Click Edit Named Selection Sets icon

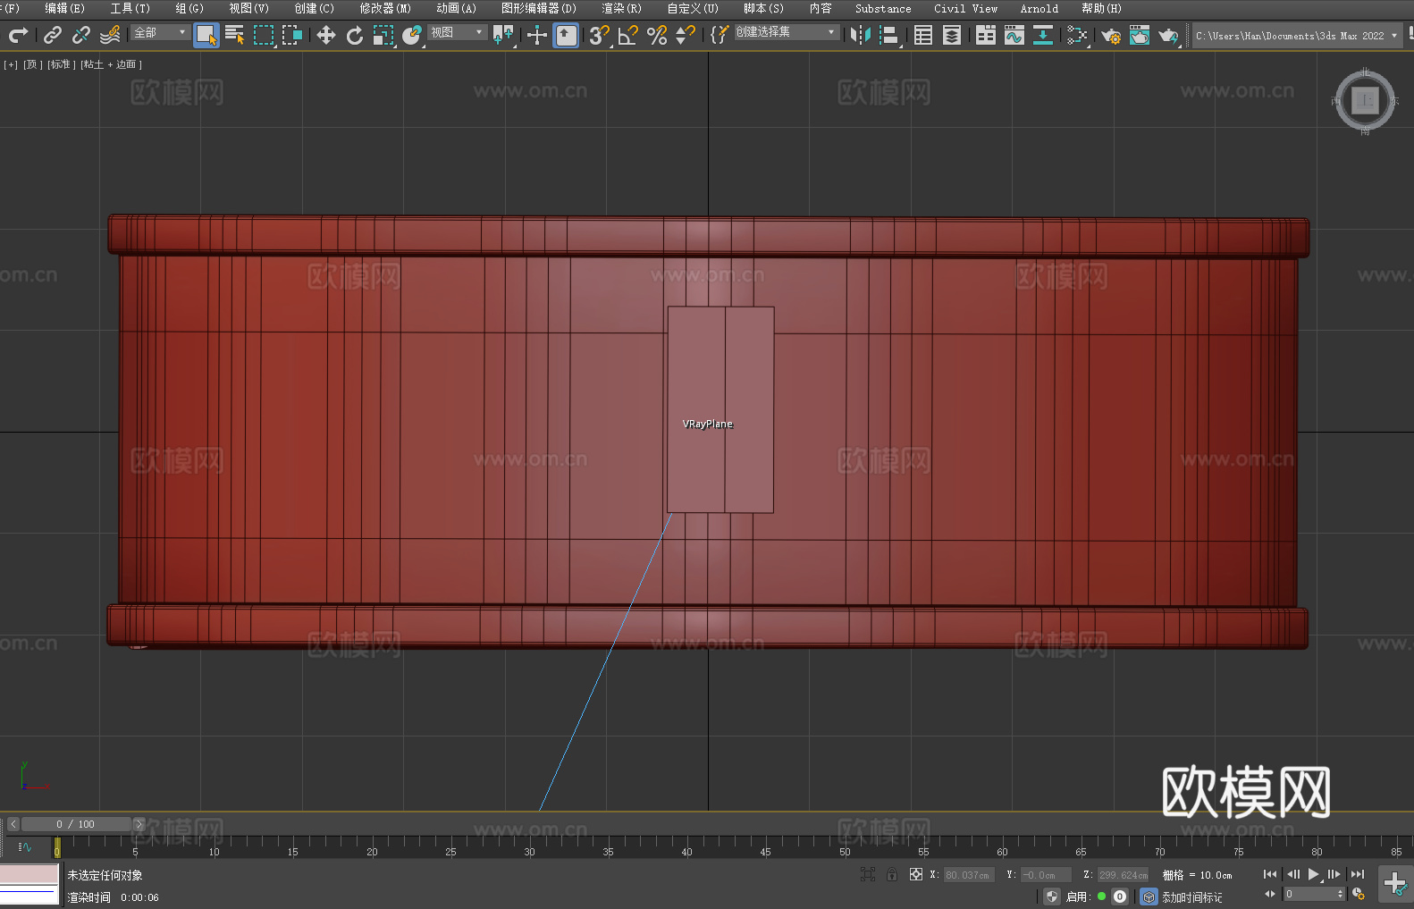point(720,35)
